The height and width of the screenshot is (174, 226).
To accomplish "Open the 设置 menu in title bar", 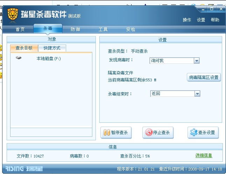I will point(201,20).
